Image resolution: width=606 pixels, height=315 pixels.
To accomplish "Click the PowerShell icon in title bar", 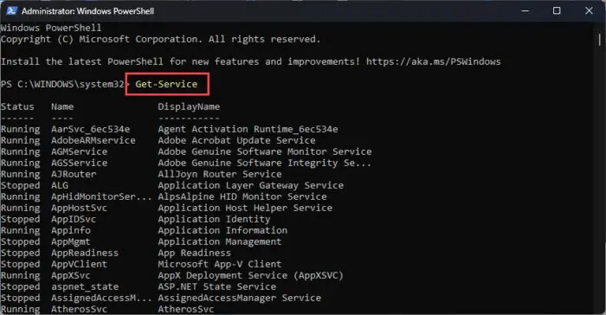I will 11,11.
